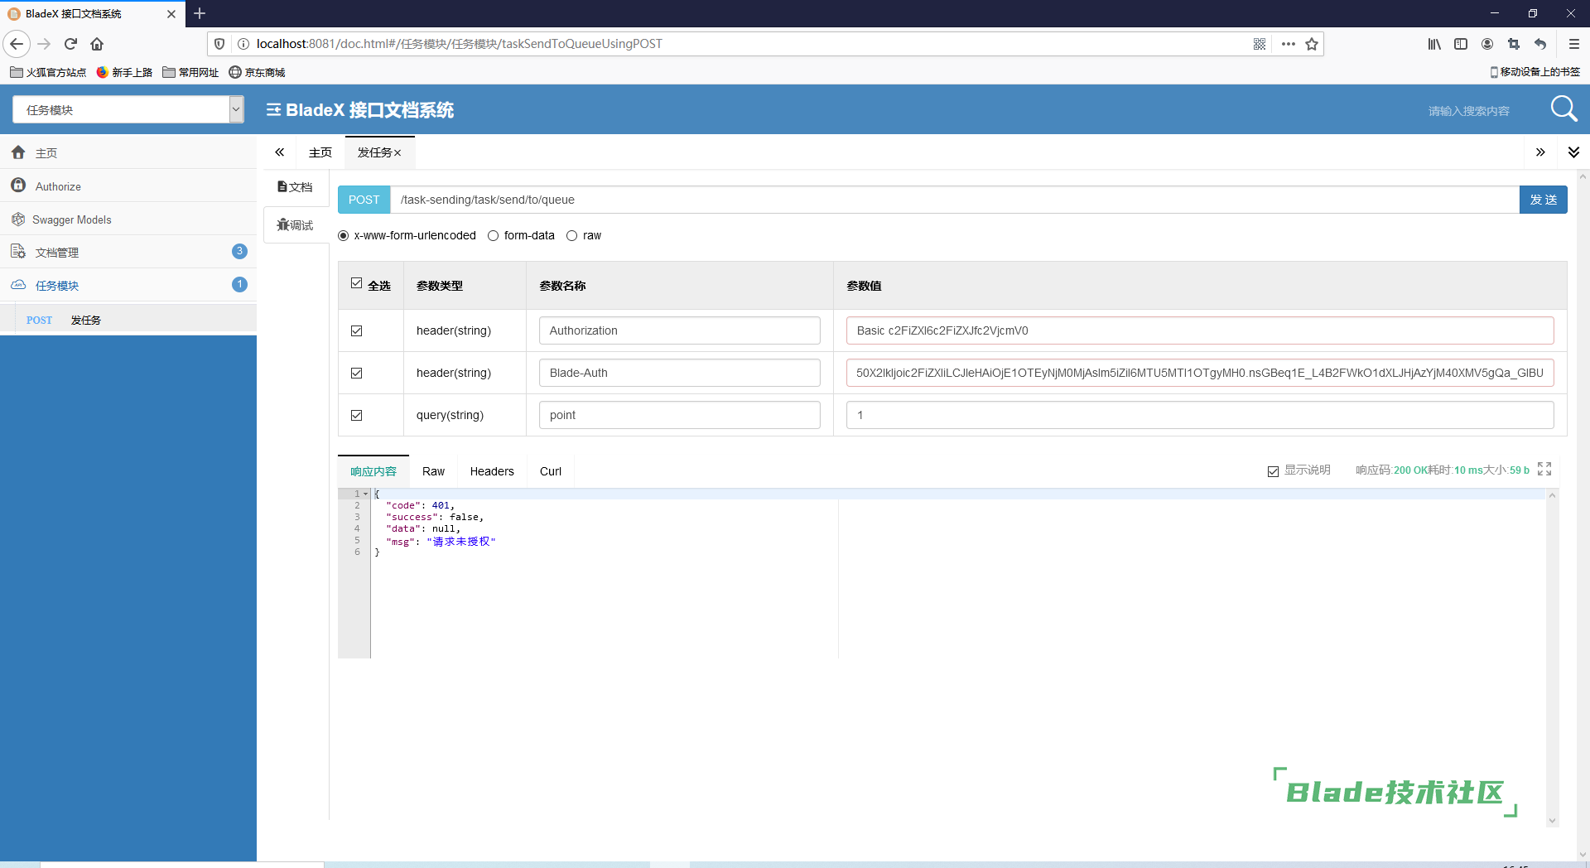The width and height of the screenshot is (1590, 868).
Task: Click the Authorization value field
Action: [1200, 330]
